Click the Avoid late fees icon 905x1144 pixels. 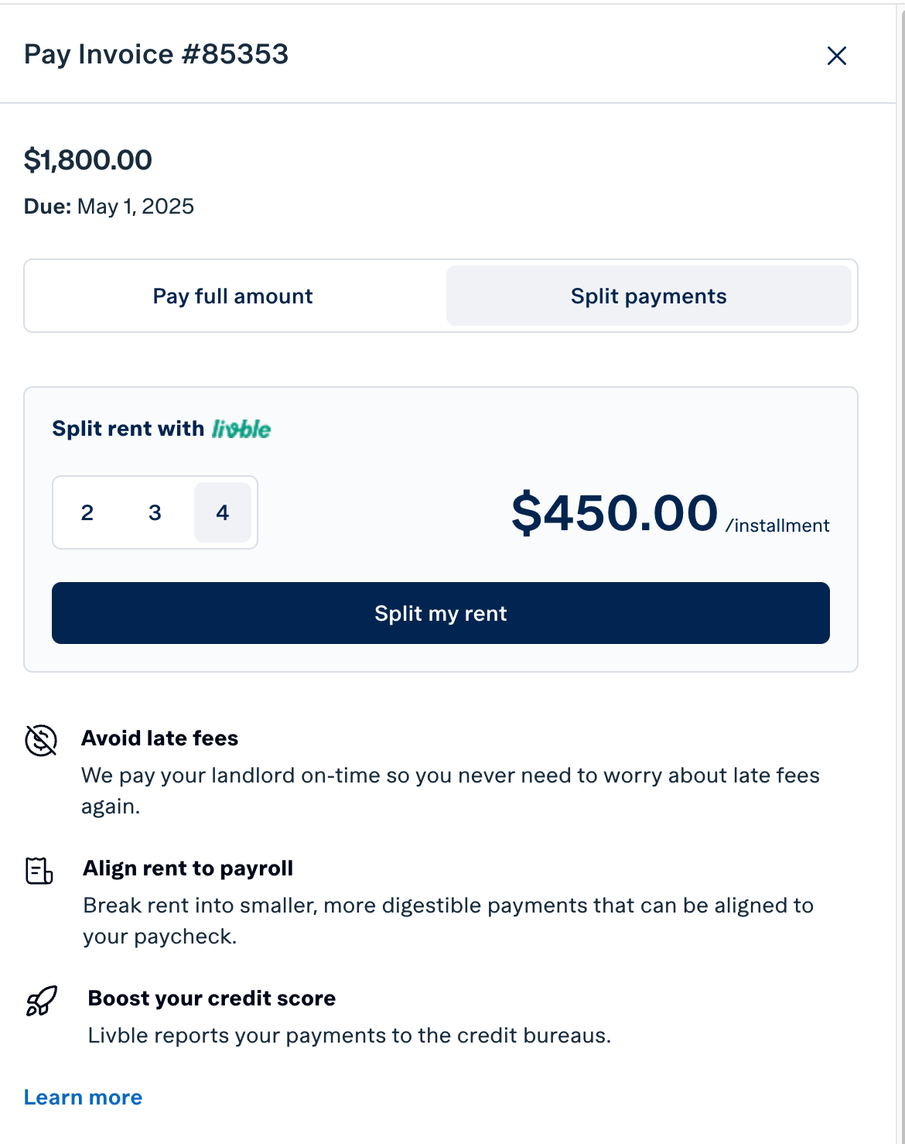(41, 740)
